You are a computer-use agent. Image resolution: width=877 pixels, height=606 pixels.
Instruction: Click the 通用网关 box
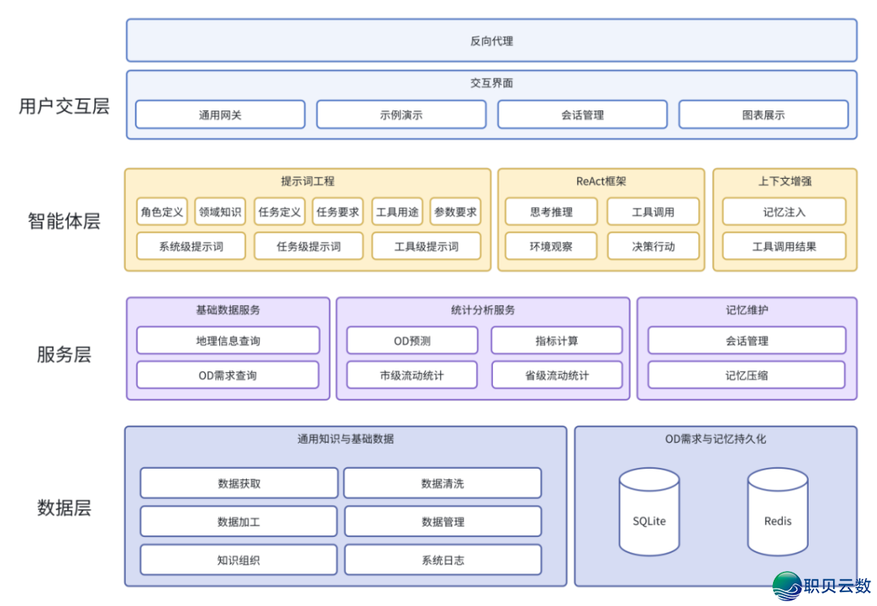[220, 115]
